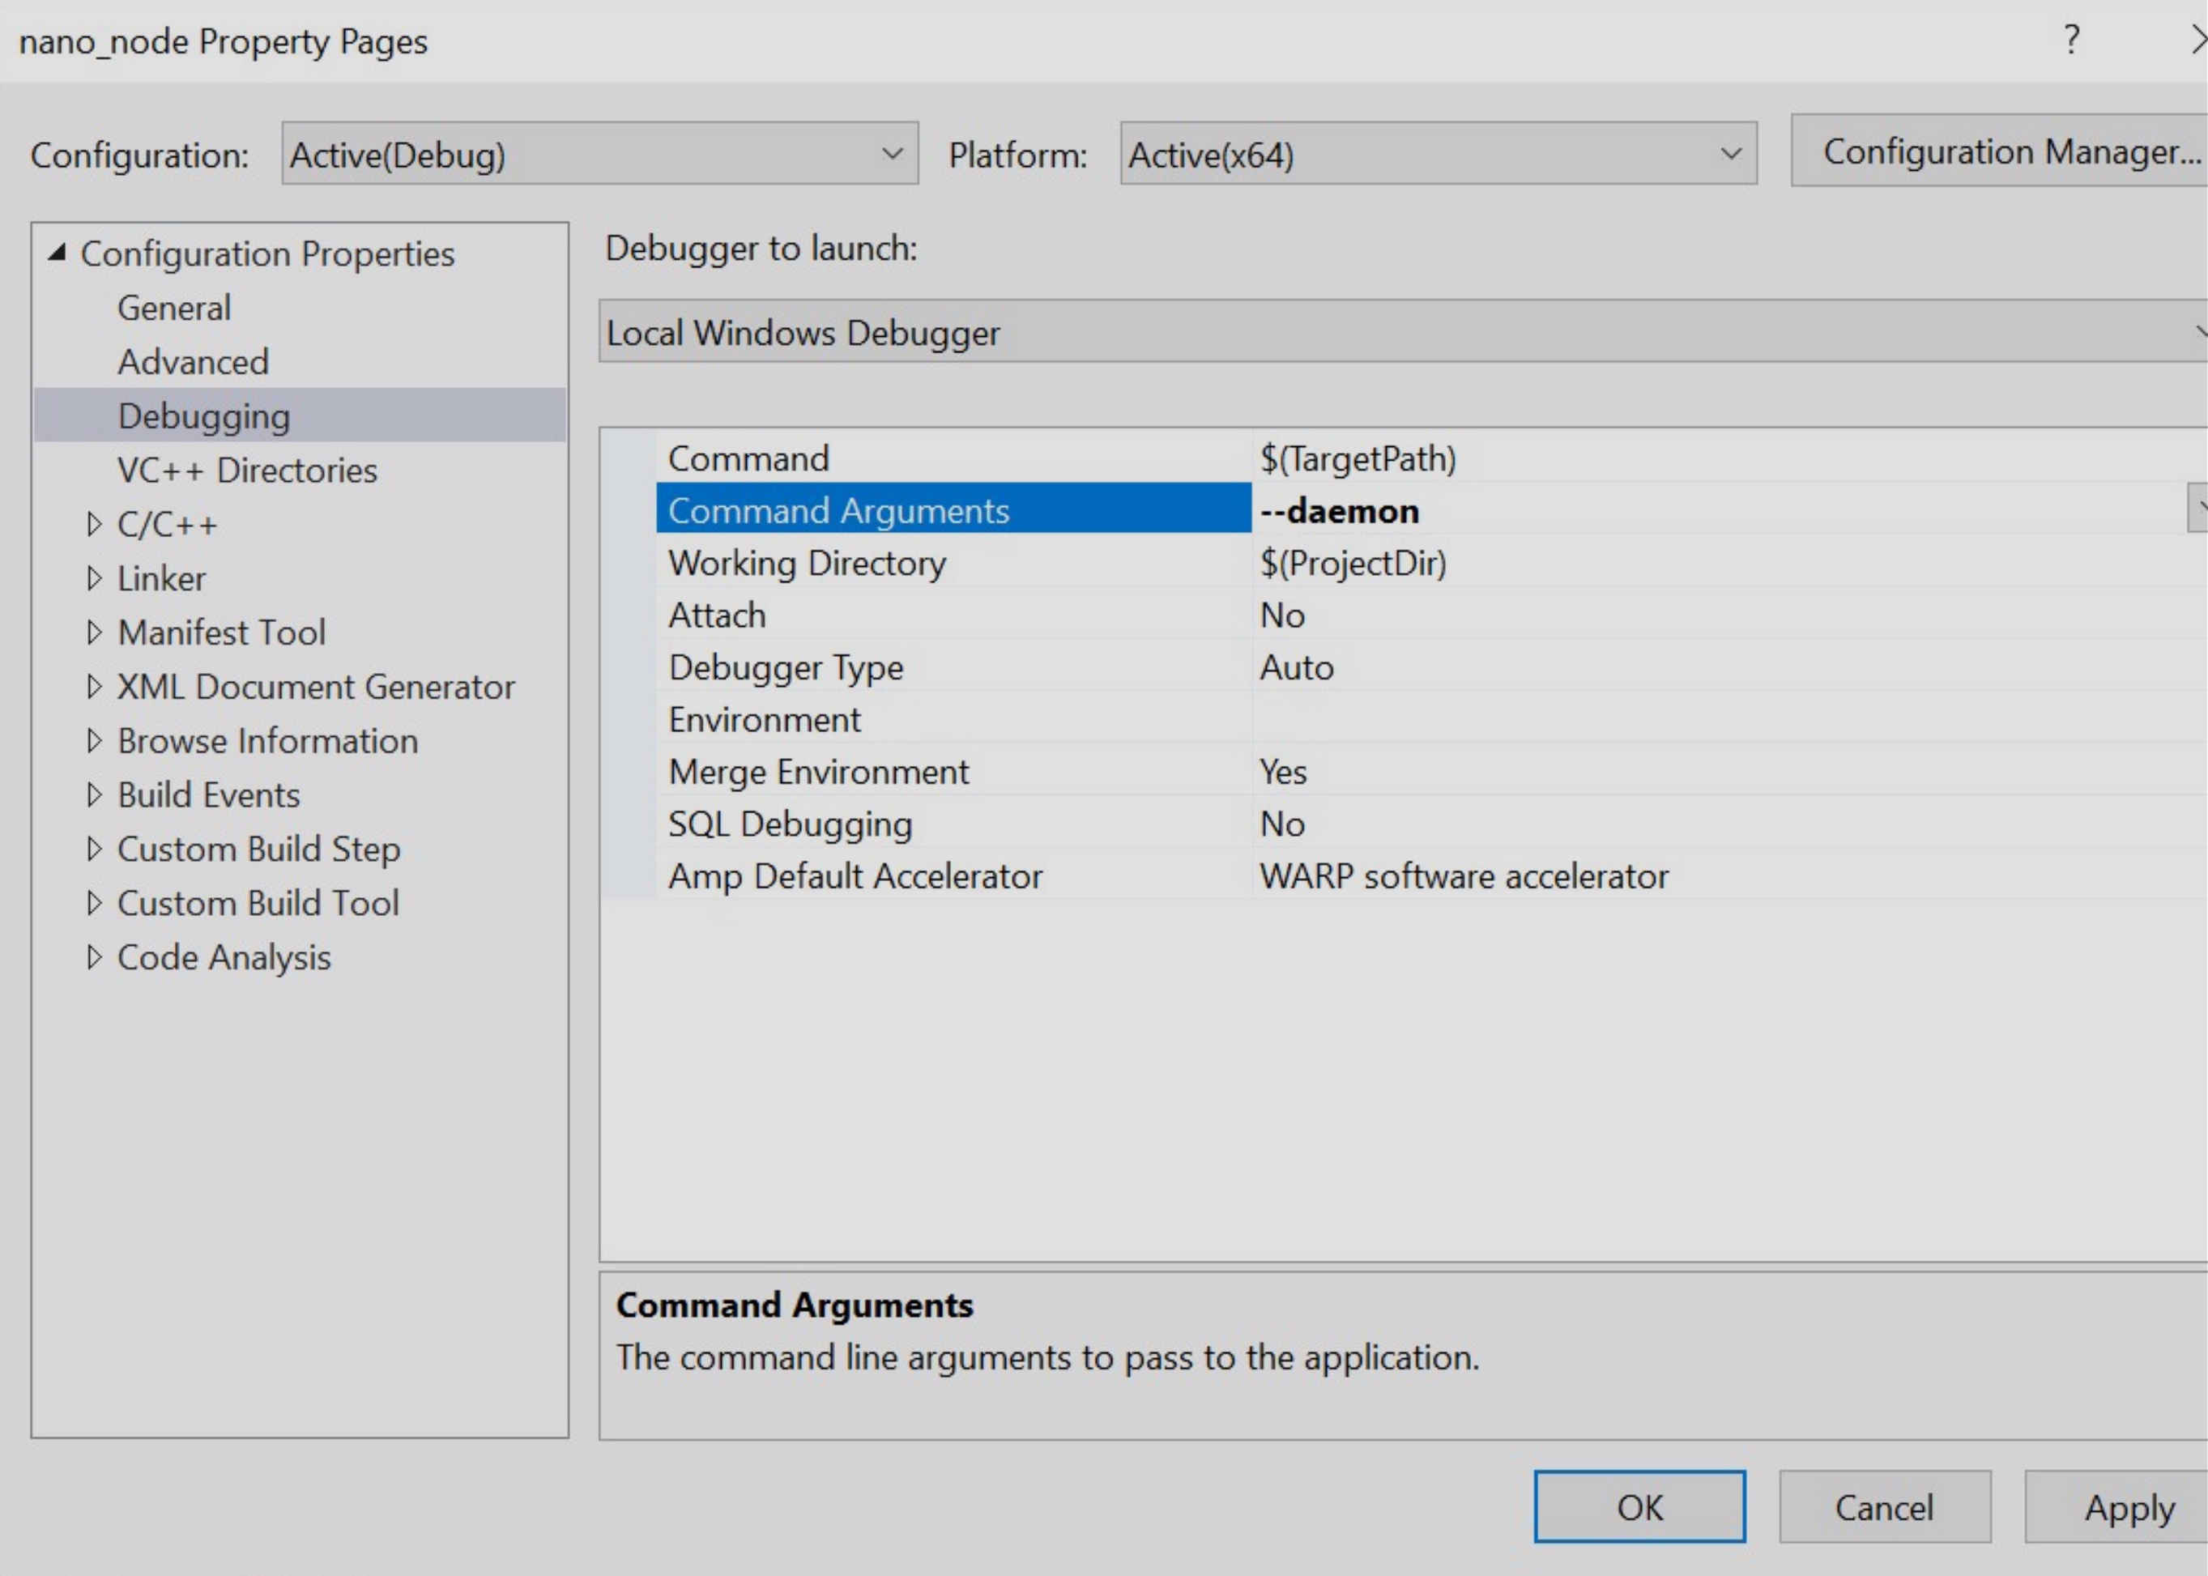Expand the C/C++ tree node arrow

[x=94, y=525]
